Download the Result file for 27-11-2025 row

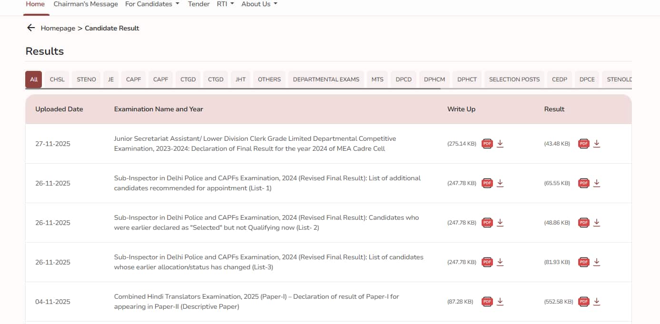tap(597, 144)
